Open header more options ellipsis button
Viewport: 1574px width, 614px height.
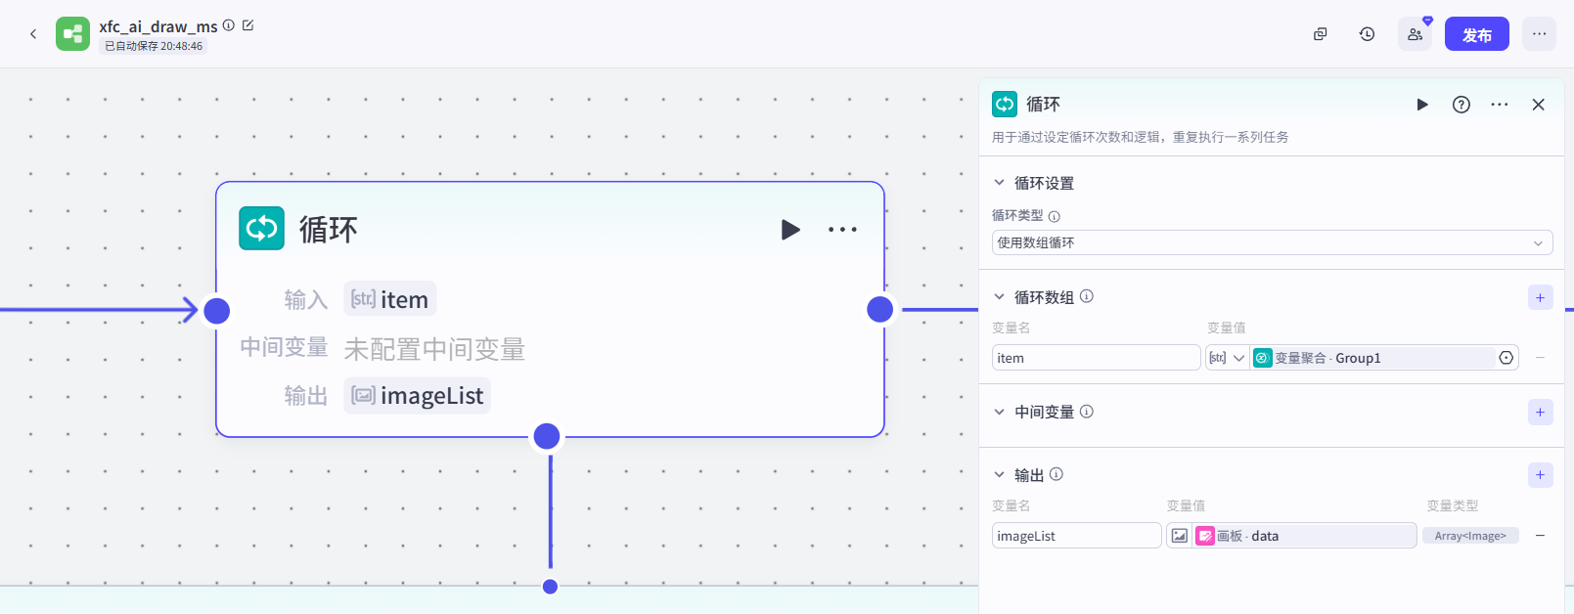pos(1539,34)
